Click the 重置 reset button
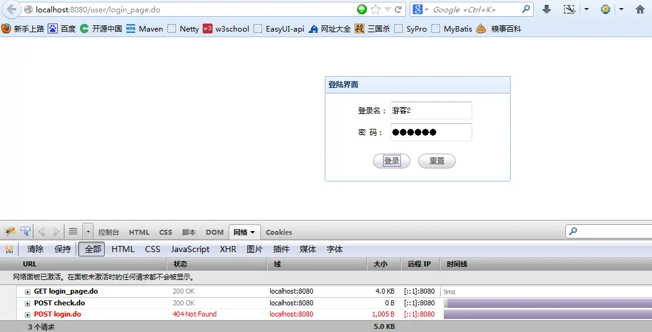Viewport: 652px width, 332px height. pos(437,161)
